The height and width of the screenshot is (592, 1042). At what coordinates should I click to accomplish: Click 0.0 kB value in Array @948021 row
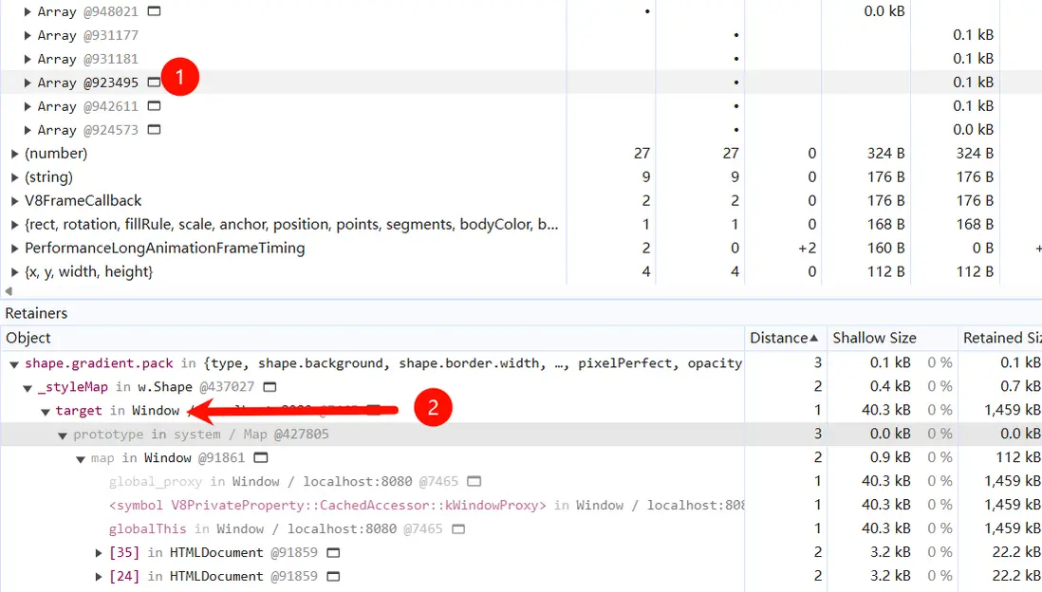pyautogui.click(x=884, y=11)
